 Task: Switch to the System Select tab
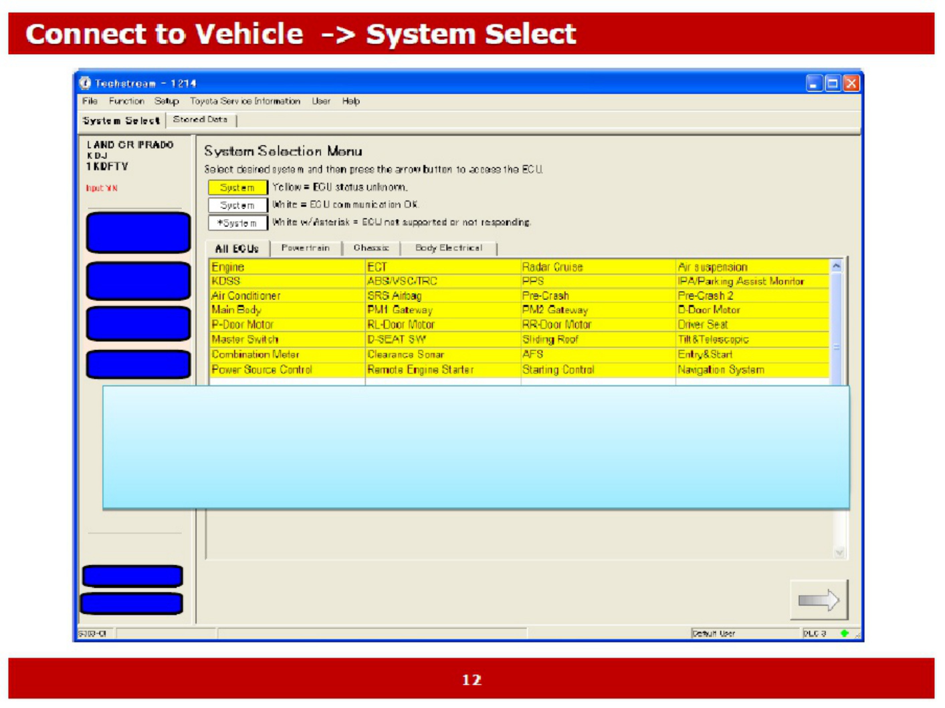(121, 121)
